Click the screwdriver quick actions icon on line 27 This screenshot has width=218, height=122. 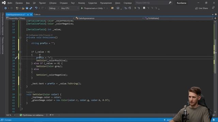pyautogui.click(x=16, y=58)
